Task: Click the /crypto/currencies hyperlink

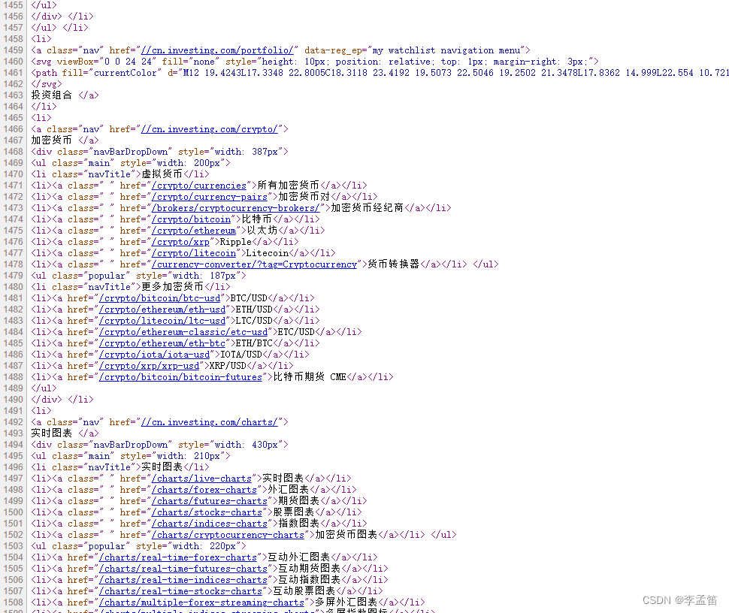Action: (199, 185)
